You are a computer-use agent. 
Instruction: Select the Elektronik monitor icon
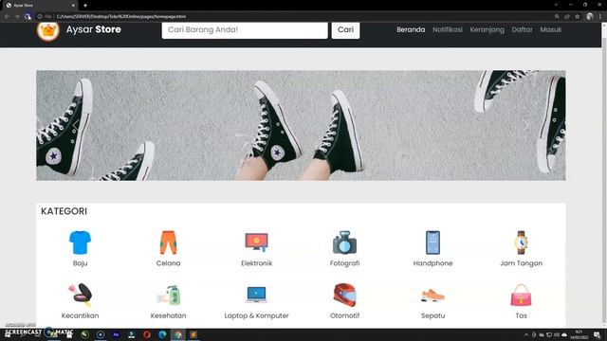click(x=256, y=242)
